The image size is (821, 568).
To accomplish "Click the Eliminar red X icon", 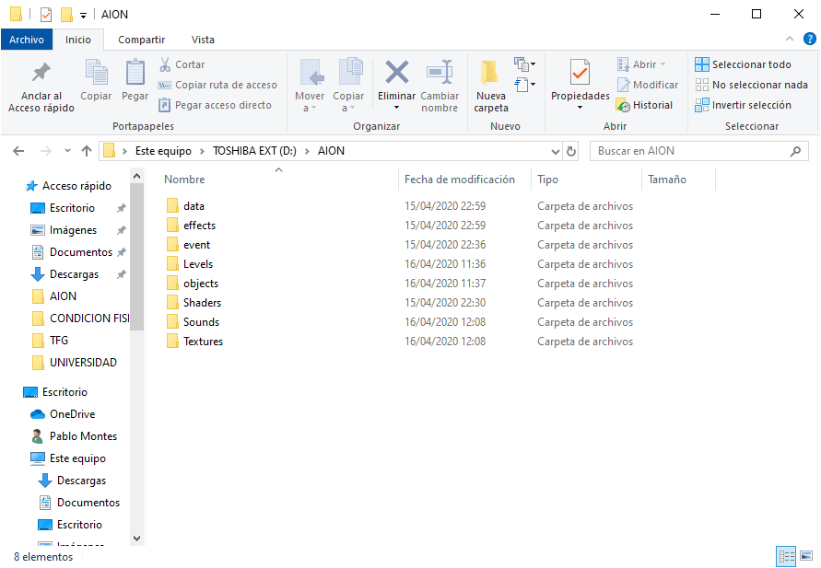I will [397, 74].
